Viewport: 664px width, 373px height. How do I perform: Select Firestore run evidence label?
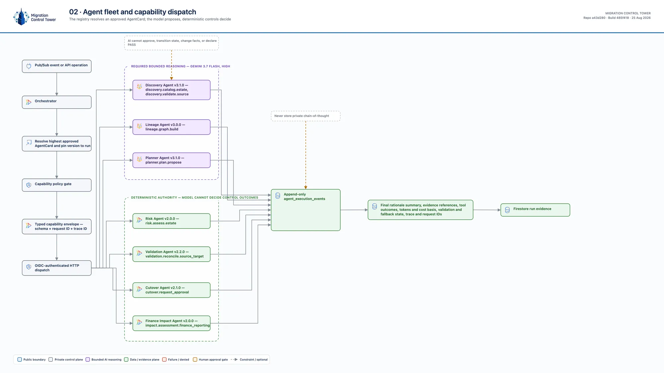coord(532,209)
